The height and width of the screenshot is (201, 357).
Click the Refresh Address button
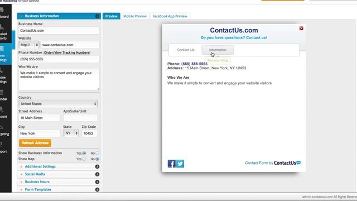coord(35,143)
